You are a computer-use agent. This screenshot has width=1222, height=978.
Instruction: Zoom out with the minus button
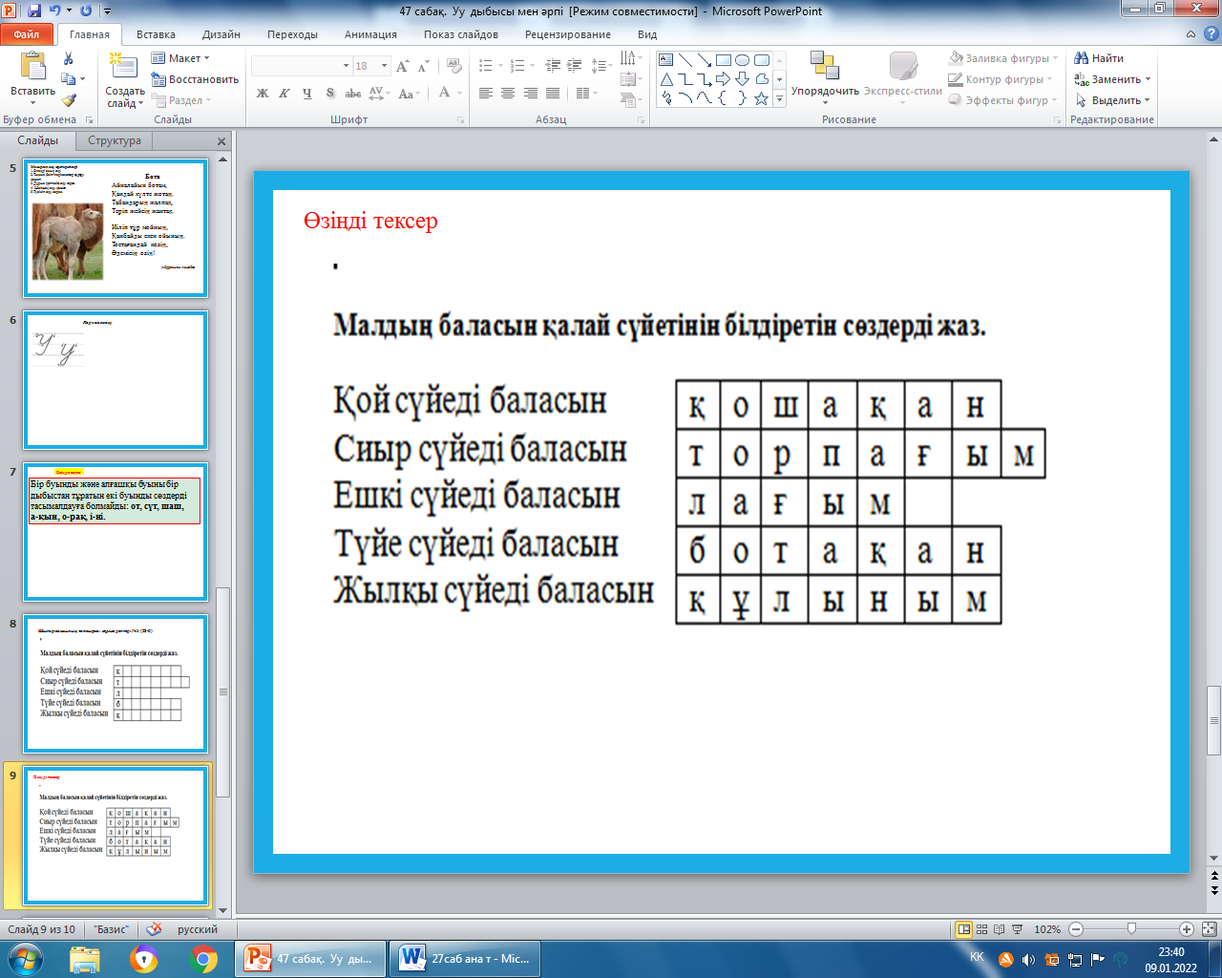coord(1076,929)
